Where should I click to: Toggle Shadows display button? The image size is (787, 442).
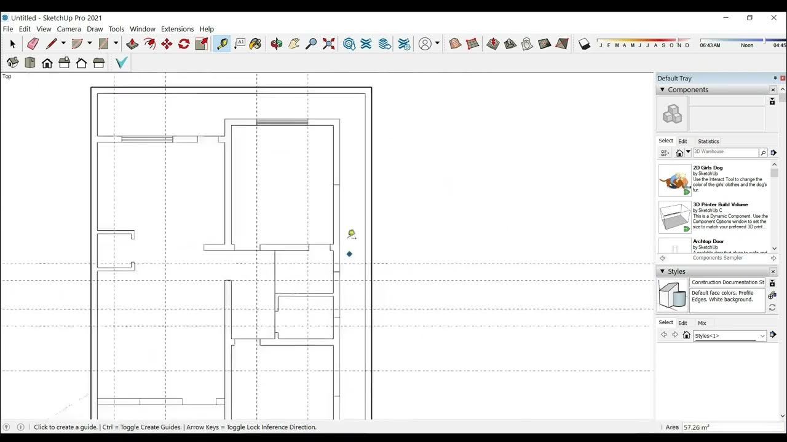(585, 44)
